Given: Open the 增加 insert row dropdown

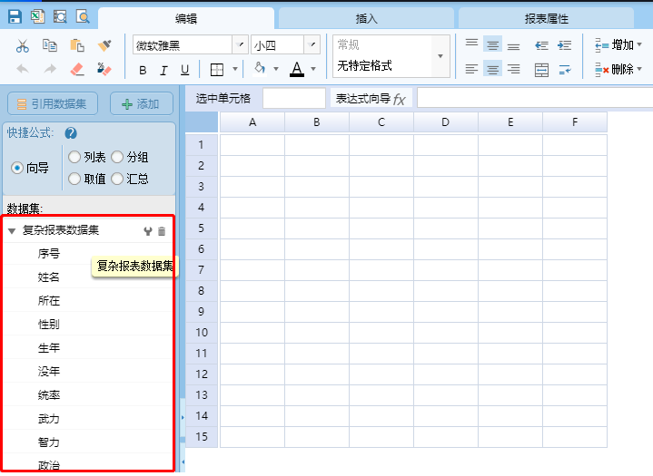Looking at the screenshot, I should (618, 45).
